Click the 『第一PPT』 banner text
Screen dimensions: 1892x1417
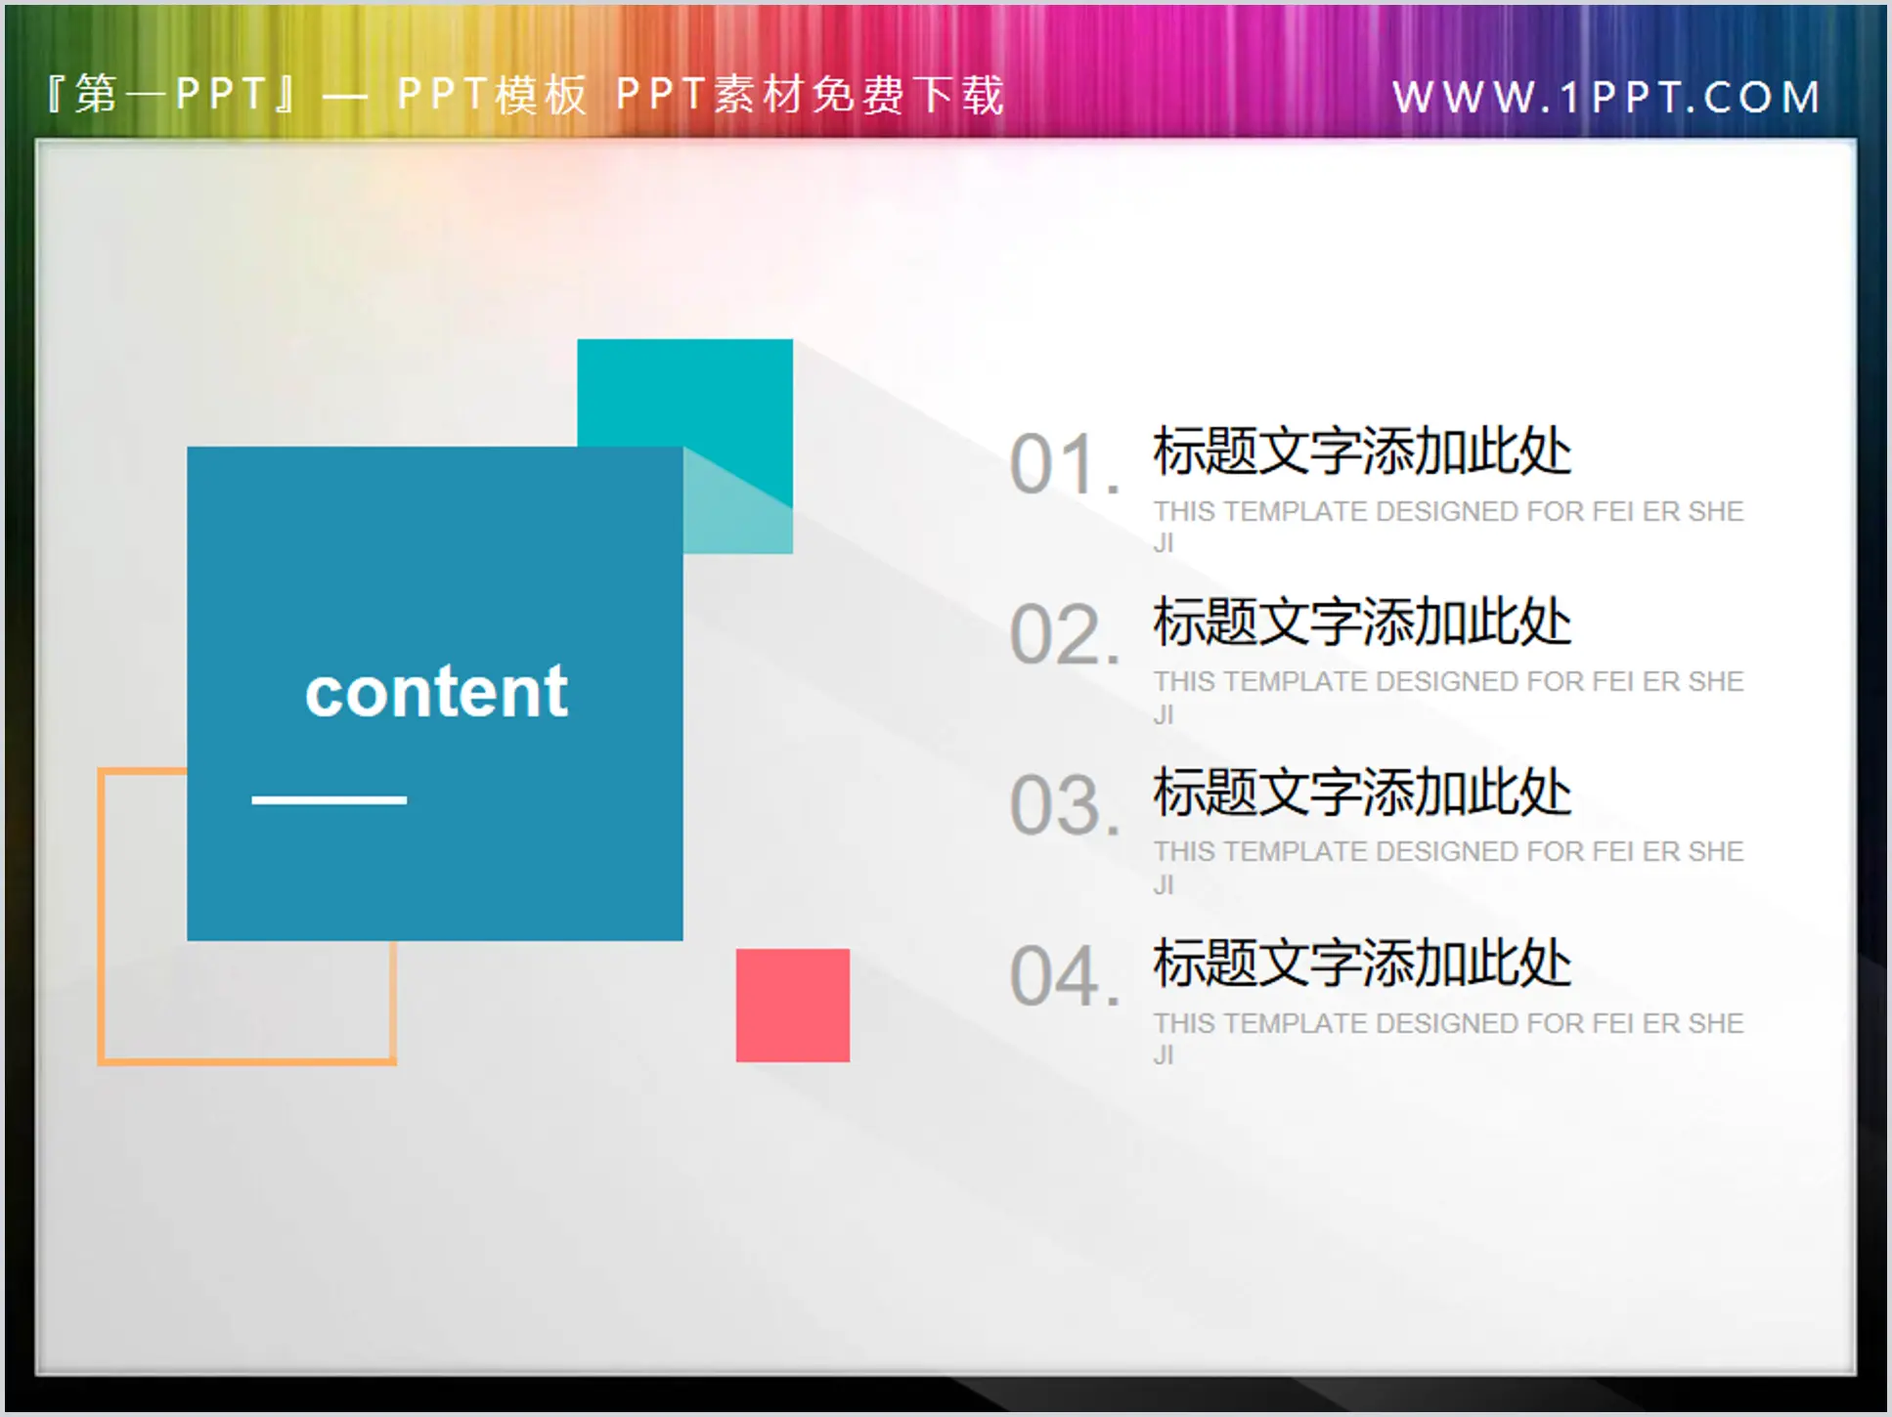(173, 95)
